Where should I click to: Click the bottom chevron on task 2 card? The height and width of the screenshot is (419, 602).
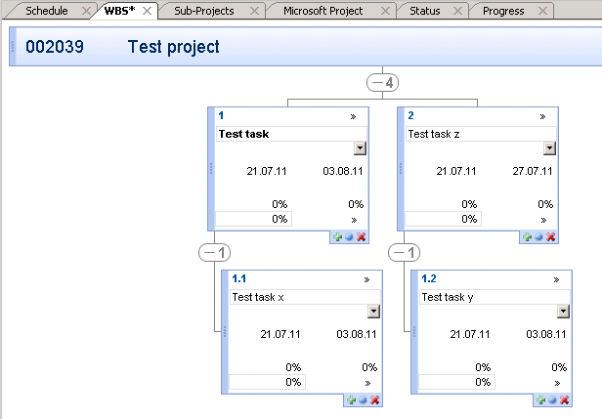543,220
